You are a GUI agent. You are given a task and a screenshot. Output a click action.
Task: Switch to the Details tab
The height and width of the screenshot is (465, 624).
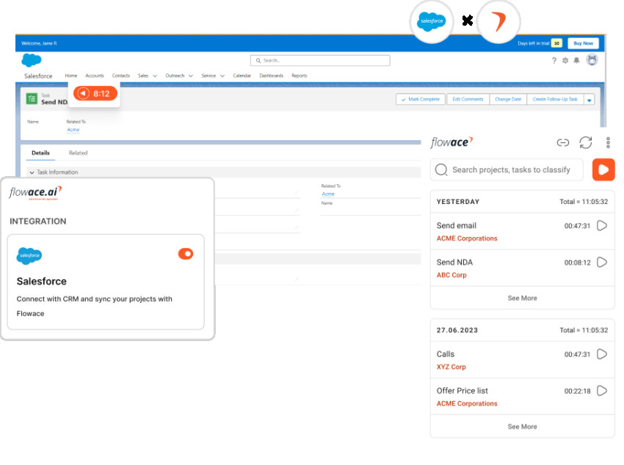[x=40, y=153]
